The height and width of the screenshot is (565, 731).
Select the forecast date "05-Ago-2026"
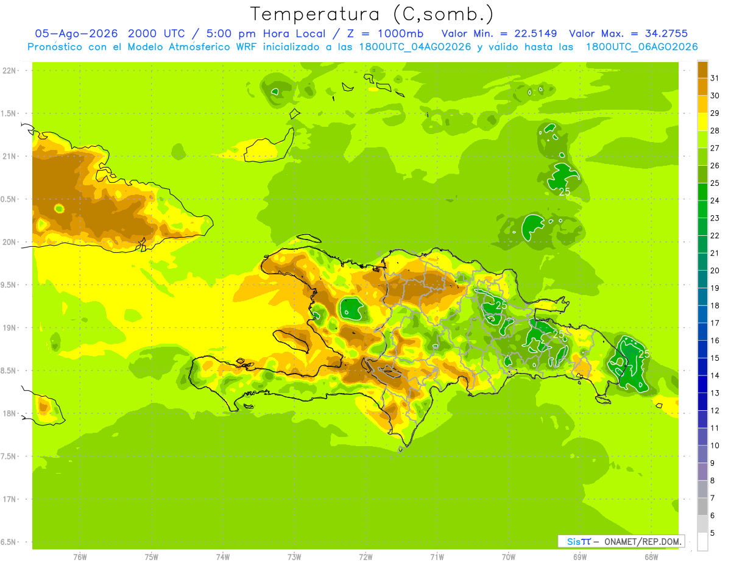click(x=76, y=34)
